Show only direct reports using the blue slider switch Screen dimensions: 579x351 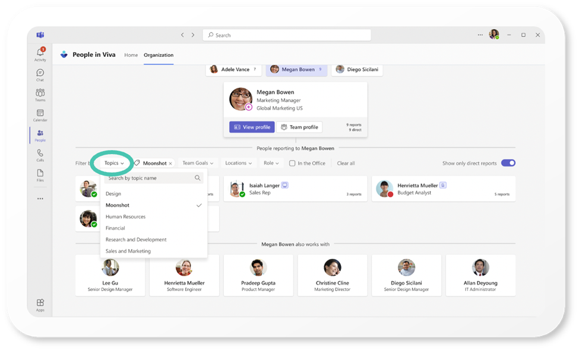(508, 163)
